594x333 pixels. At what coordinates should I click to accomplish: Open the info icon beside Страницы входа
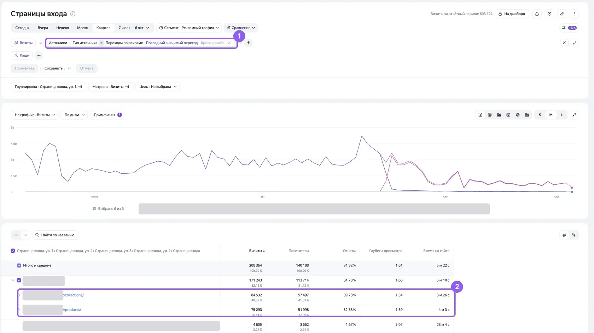(73, 14)
